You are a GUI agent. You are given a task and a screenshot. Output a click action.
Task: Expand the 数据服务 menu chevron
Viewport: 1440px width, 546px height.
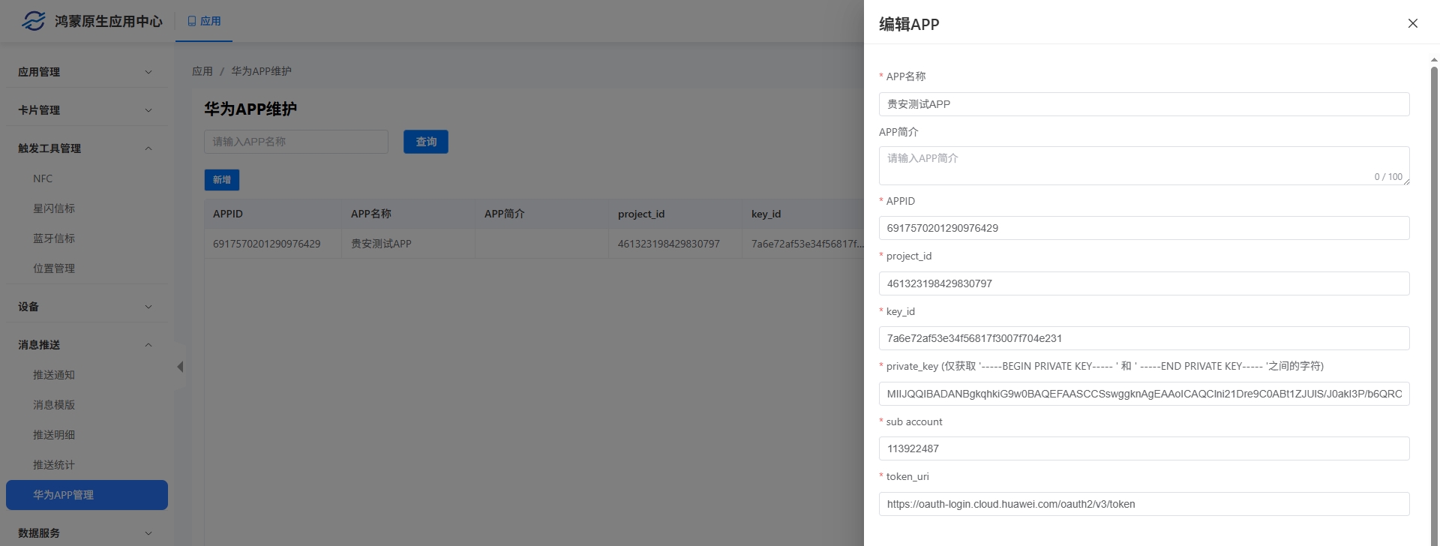coord(148,533)
